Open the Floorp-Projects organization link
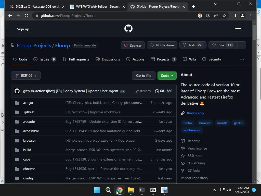The image size is (261, 196). 34,45
